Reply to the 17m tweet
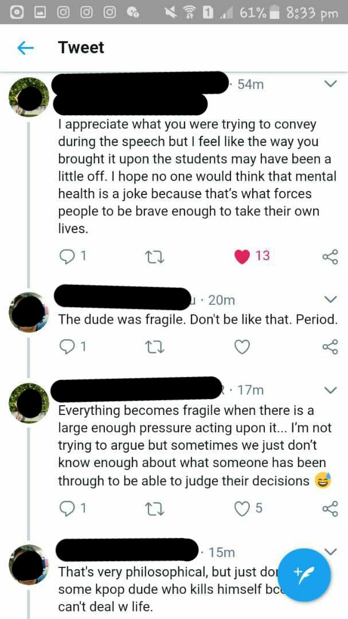This screenshot has width=348, height=619. (x=67, y=508)
